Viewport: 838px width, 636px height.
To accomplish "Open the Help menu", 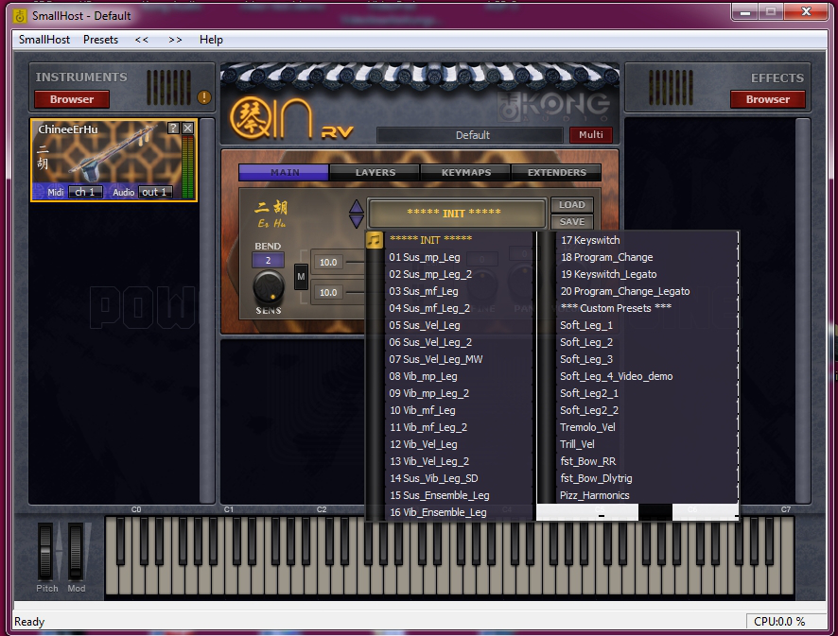I will tap(211, 40).
